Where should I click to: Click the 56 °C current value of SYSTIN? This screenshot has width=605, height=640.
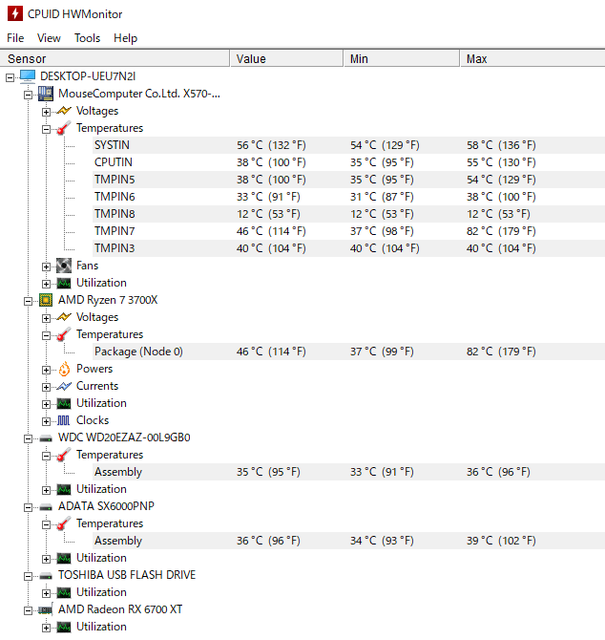tap(271, 145)
